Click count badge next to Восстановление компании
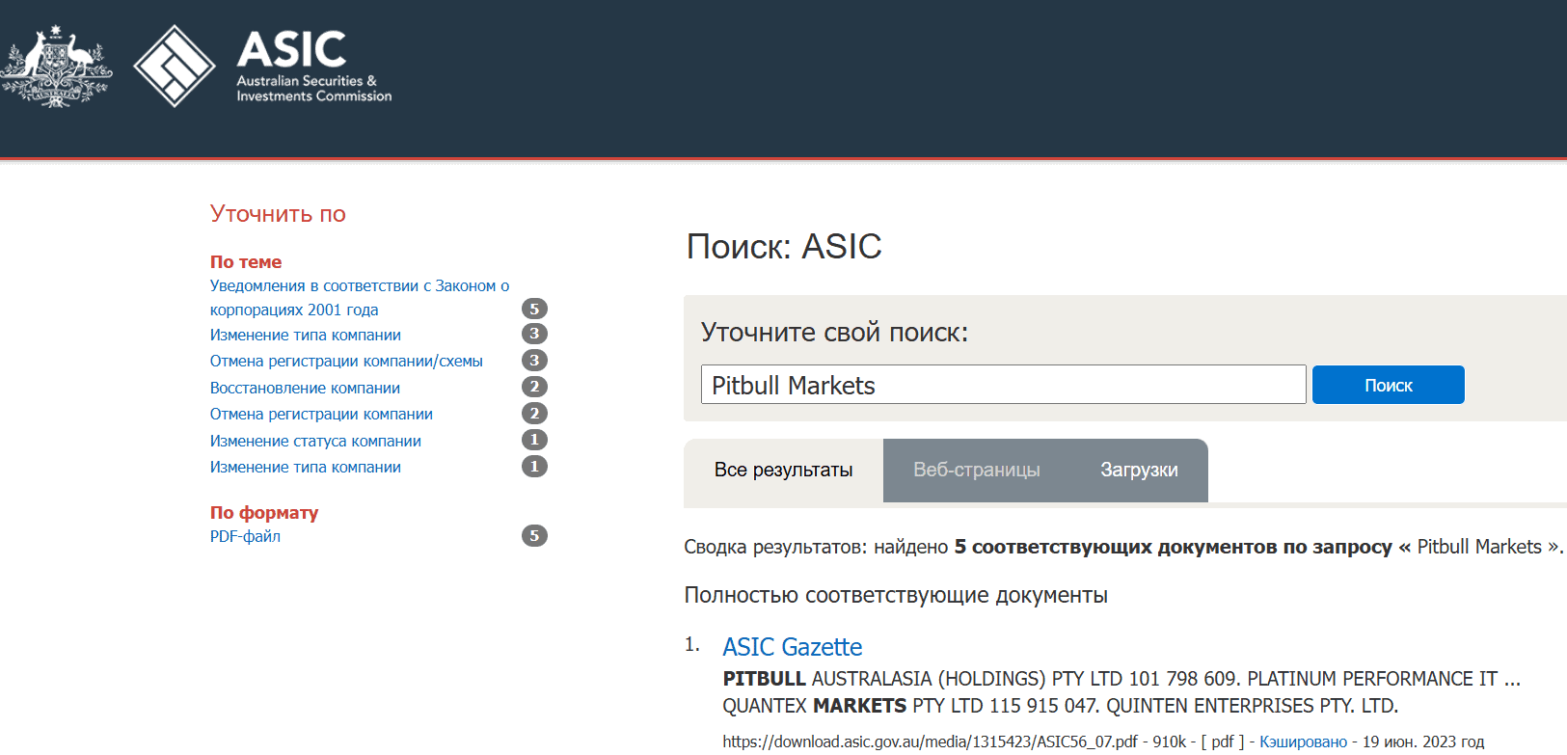This screenshot has width=1567, height=755. point(534,387)
